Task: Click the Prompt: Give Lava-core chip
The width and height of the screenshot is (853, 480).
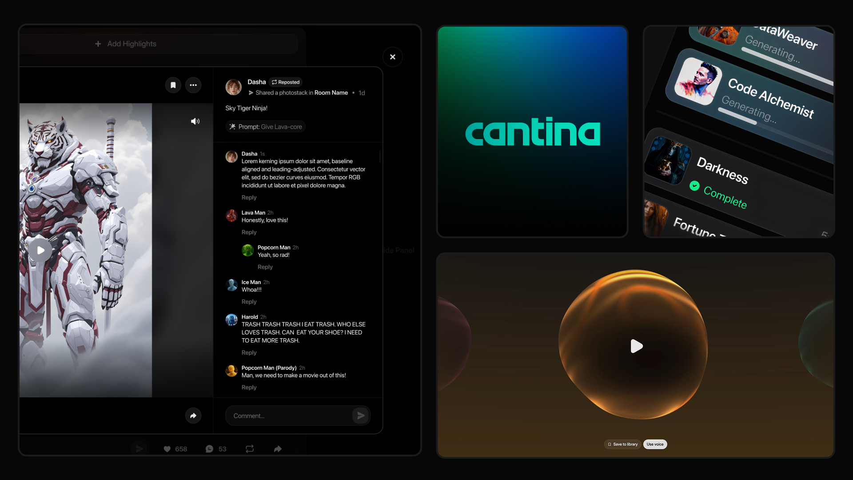Action: [x=266, y=127]
